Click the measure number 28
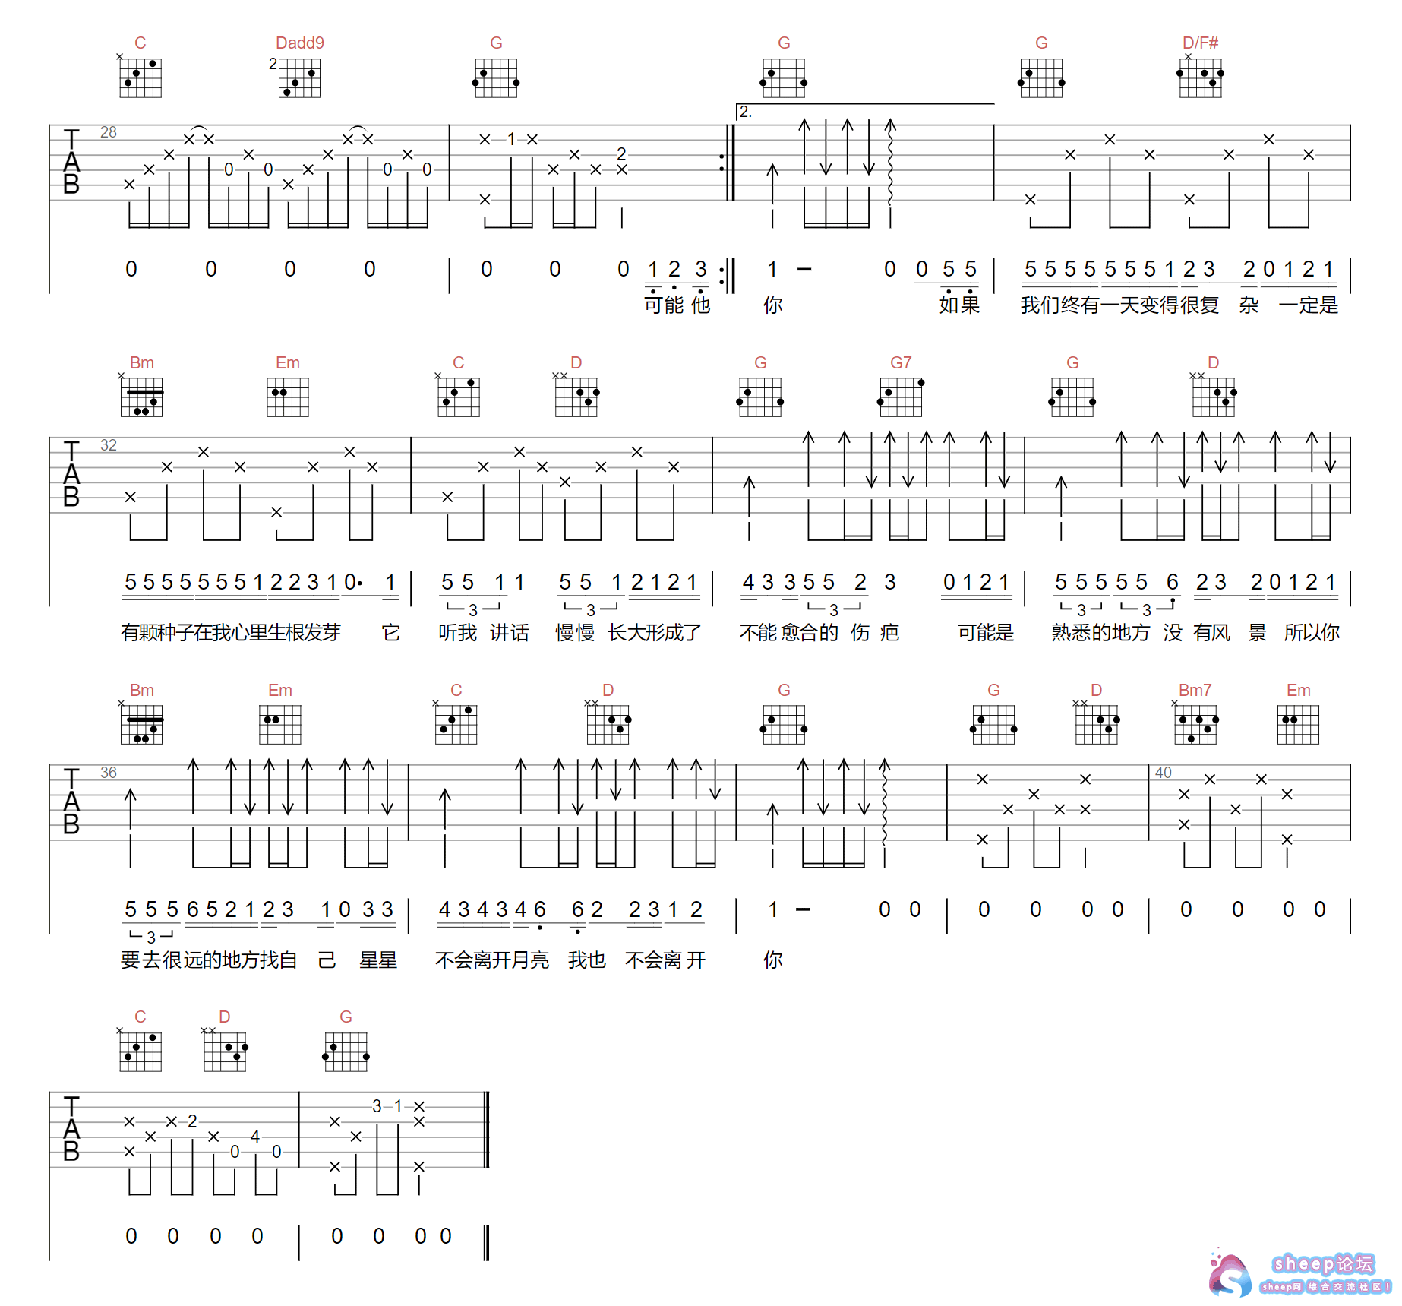The height and width of the screenshot is (1306, 1402). coord(109,132)
